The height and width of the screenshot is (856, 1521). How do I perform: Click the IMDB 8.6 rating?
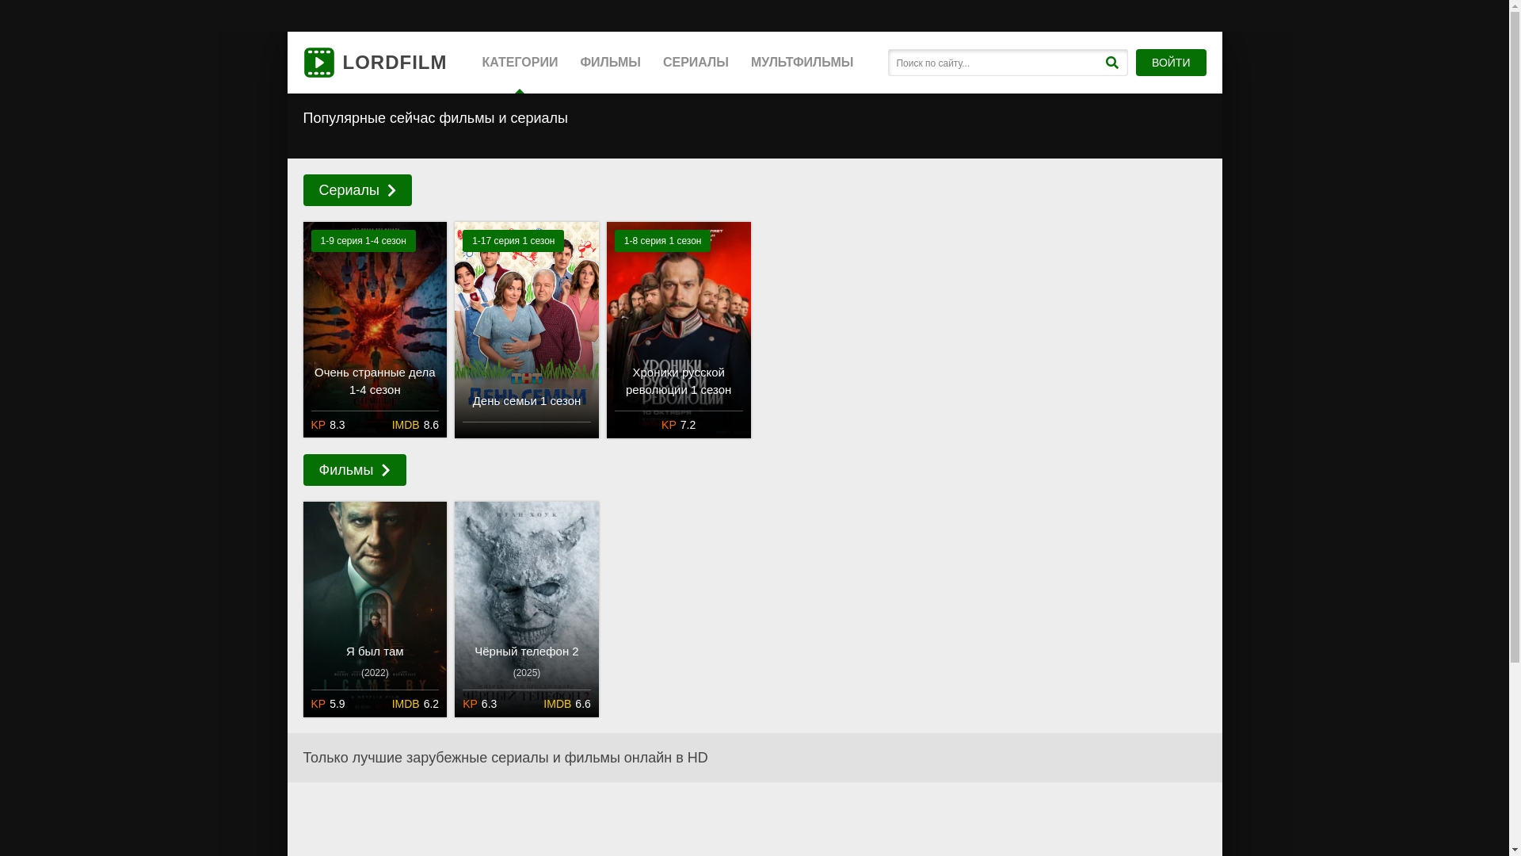pyautogui.click(x=415, y=425)
